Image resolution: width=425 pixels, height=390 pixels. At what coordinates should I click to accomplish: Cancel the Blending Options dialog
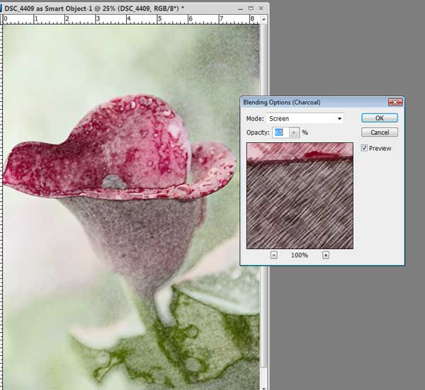click(x=380, y=132)
